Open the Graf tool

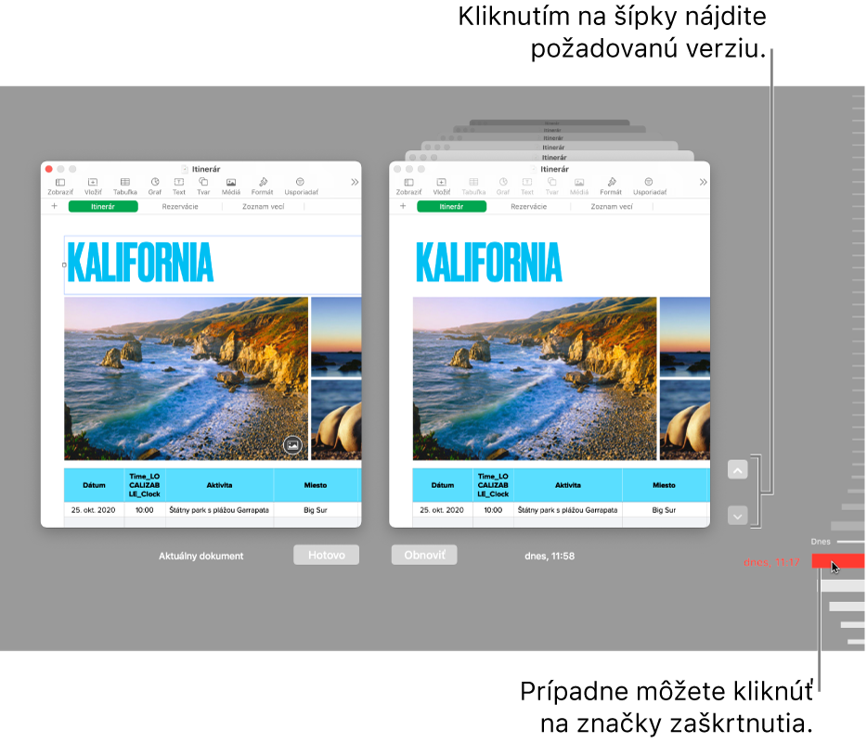click(x=155, y=183)
